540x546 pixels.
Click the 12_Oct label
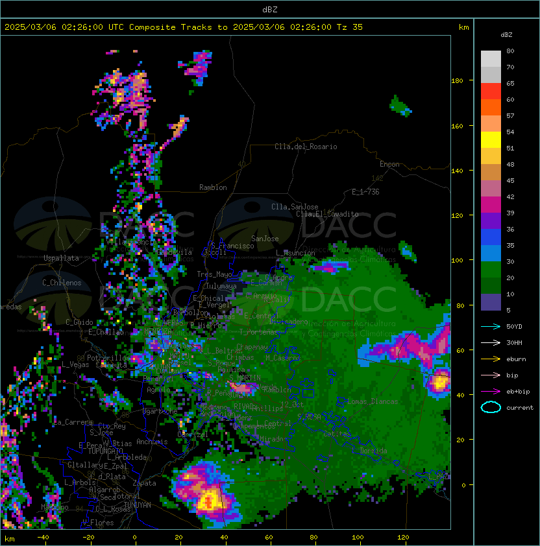click(292, 404)
